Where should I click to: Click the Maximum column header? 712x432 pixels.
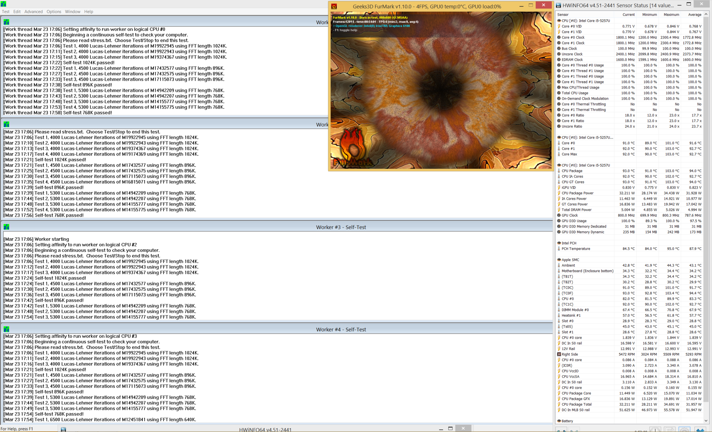coord(670,15)
